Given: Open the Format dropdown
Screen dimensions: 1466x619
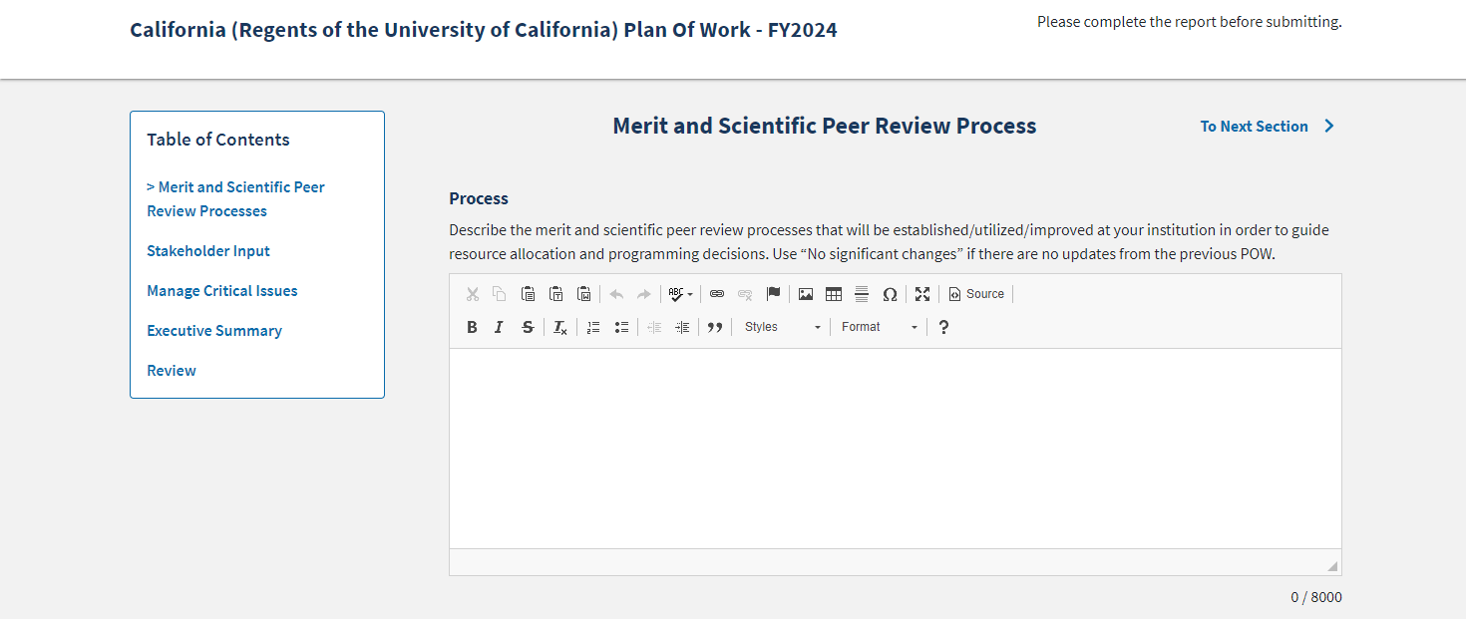Looking at the screenshot, I should click(880, 327).
